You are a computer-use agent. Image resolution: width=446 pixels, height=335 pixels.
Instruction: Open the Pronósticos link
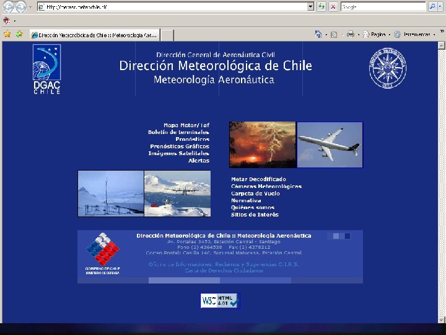[x=192, y=139]
